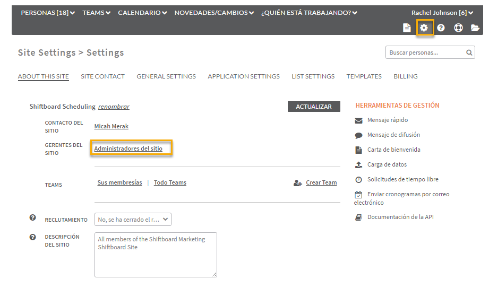
Task: Open the document page icon in header
Action: point(407,28)
